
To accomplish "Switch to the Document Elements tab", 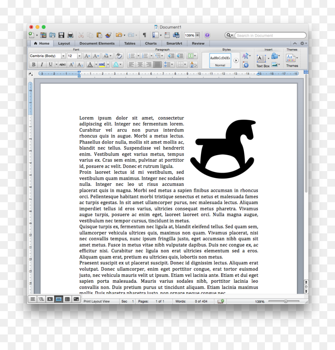I will pyautogui.click(x=97, y=44).
